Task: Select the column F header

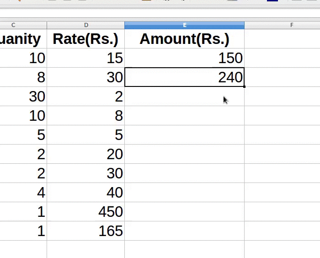Action: [291, 25]
